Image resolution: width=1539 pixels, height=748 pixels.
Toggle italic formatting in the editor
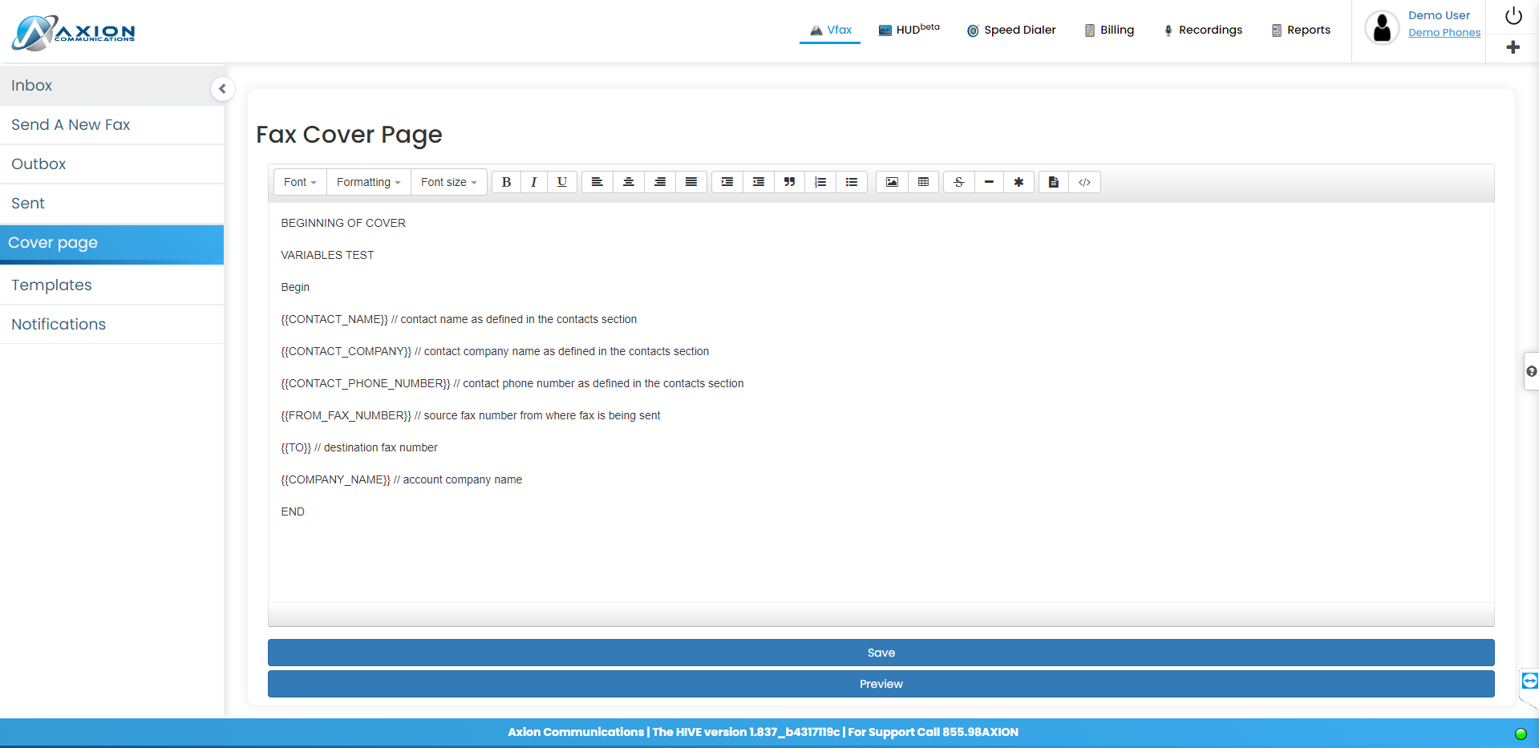pos(534,182)
